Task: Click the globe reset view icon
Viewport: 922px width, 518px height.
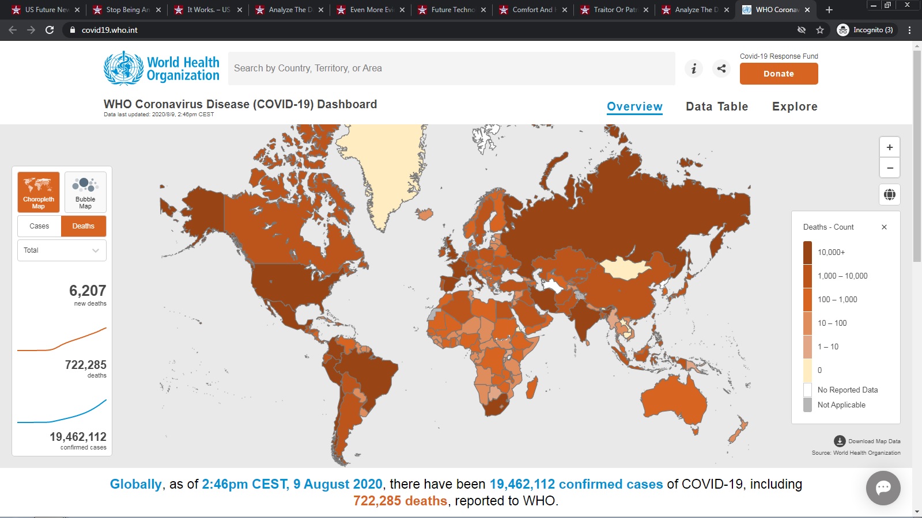Action: [x=889, y=195]
